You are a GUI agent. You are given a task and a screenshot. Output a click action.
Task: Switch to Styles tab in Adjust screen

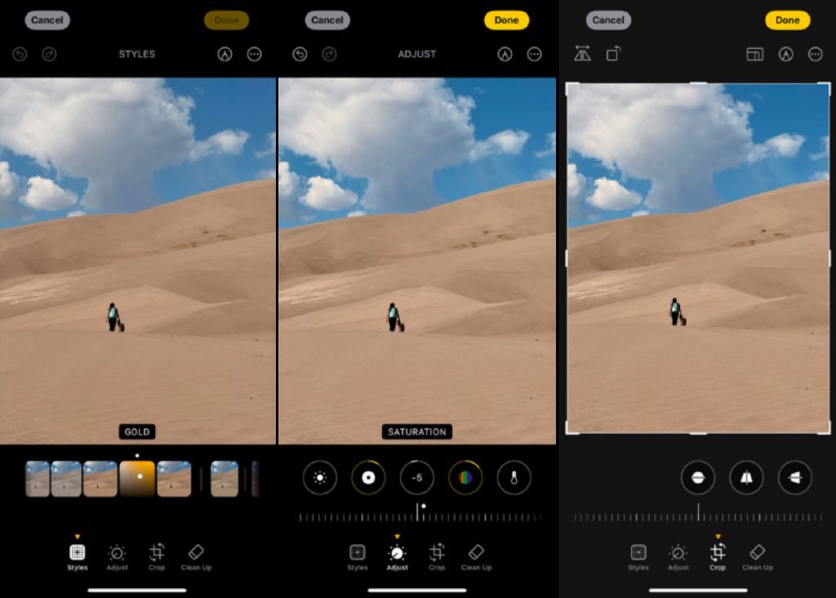pos(358,557)
